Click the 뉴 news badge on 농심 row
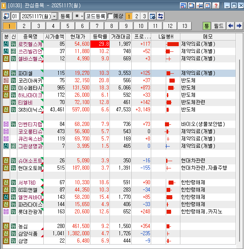 click(x=13, y=226)
